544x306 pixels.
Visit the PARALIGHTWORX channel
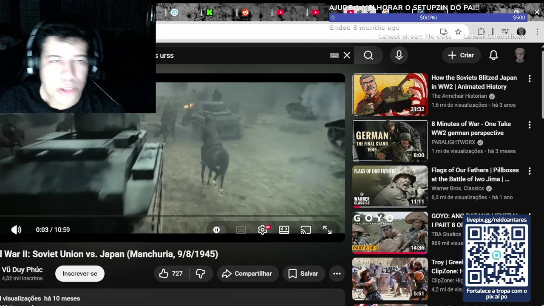tap(453, 142)
